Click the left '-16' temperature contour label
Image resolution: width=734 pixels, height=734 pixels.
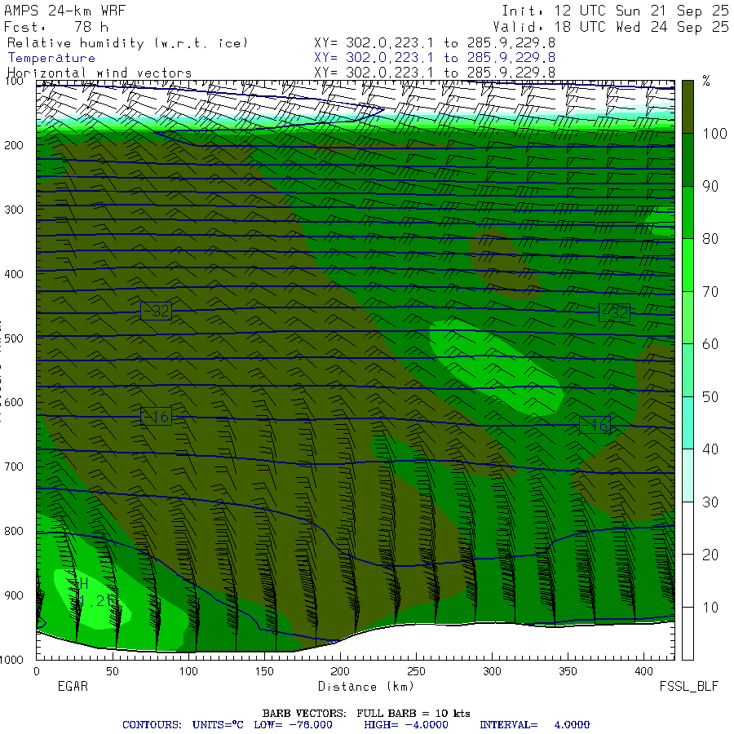[x=157, y=417]
